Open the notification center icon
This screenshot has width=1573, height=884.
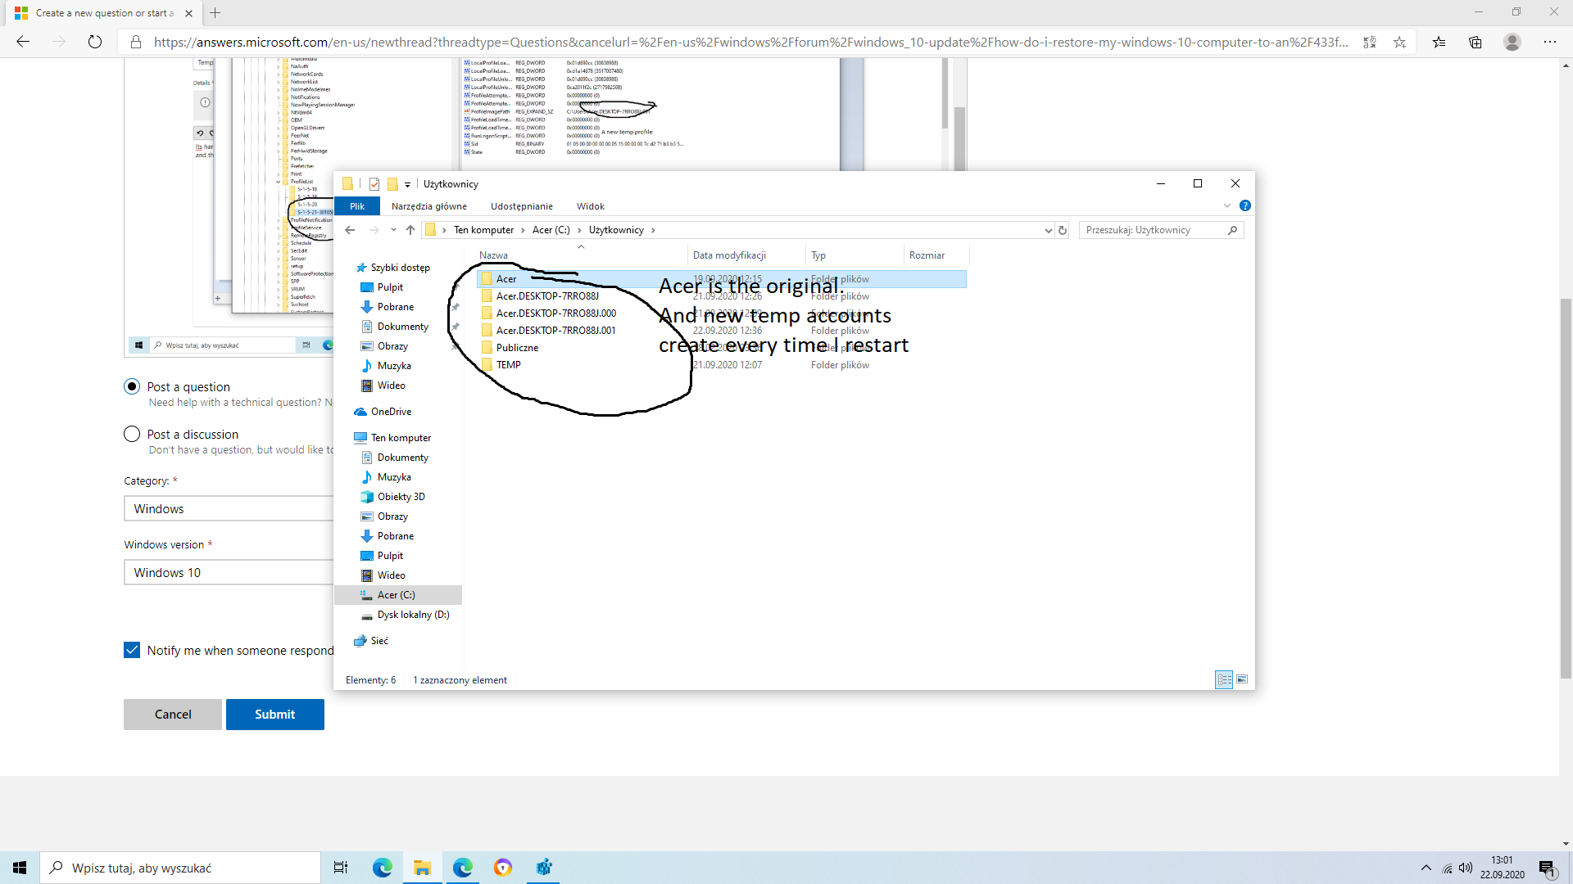pos(1547,868)
